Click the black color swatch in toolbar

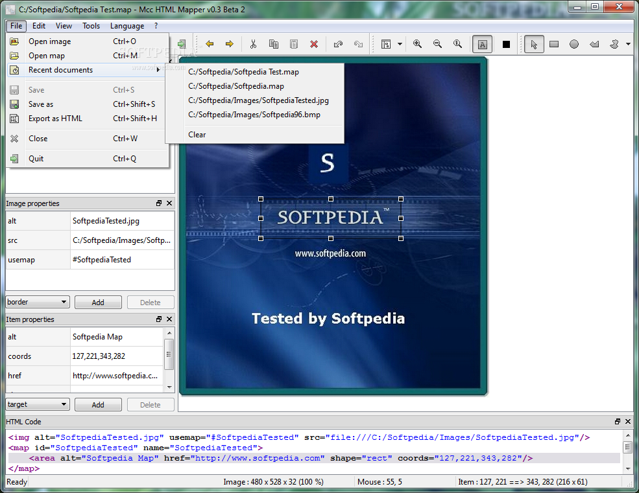tap(506, 44)
